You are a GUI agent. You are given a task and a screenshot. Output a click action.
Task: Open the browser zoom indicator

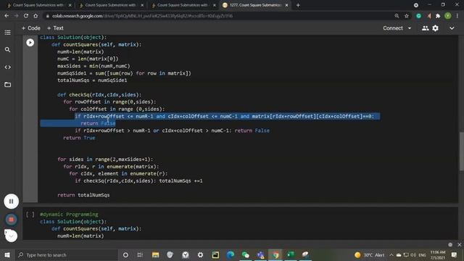(397, 16)
